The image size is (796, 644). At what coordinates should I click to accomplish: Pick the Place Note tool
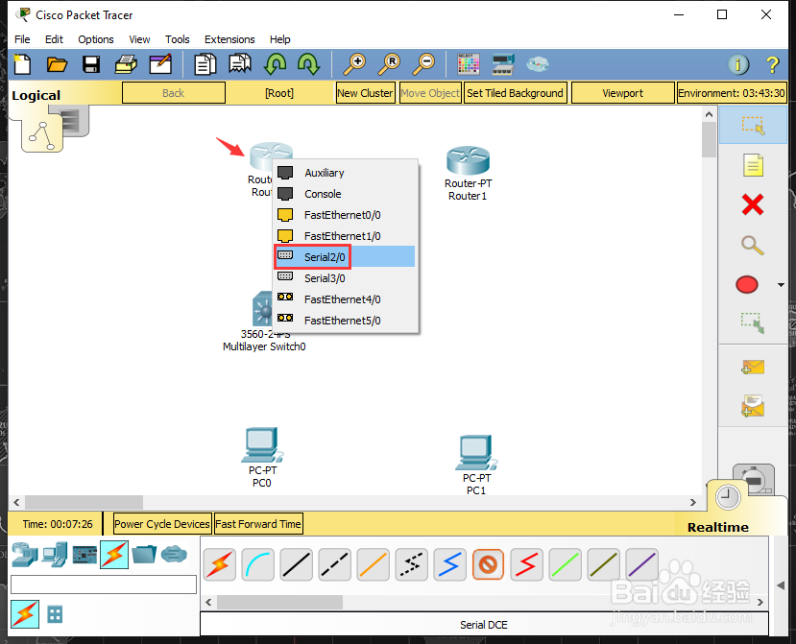(753, 165)
